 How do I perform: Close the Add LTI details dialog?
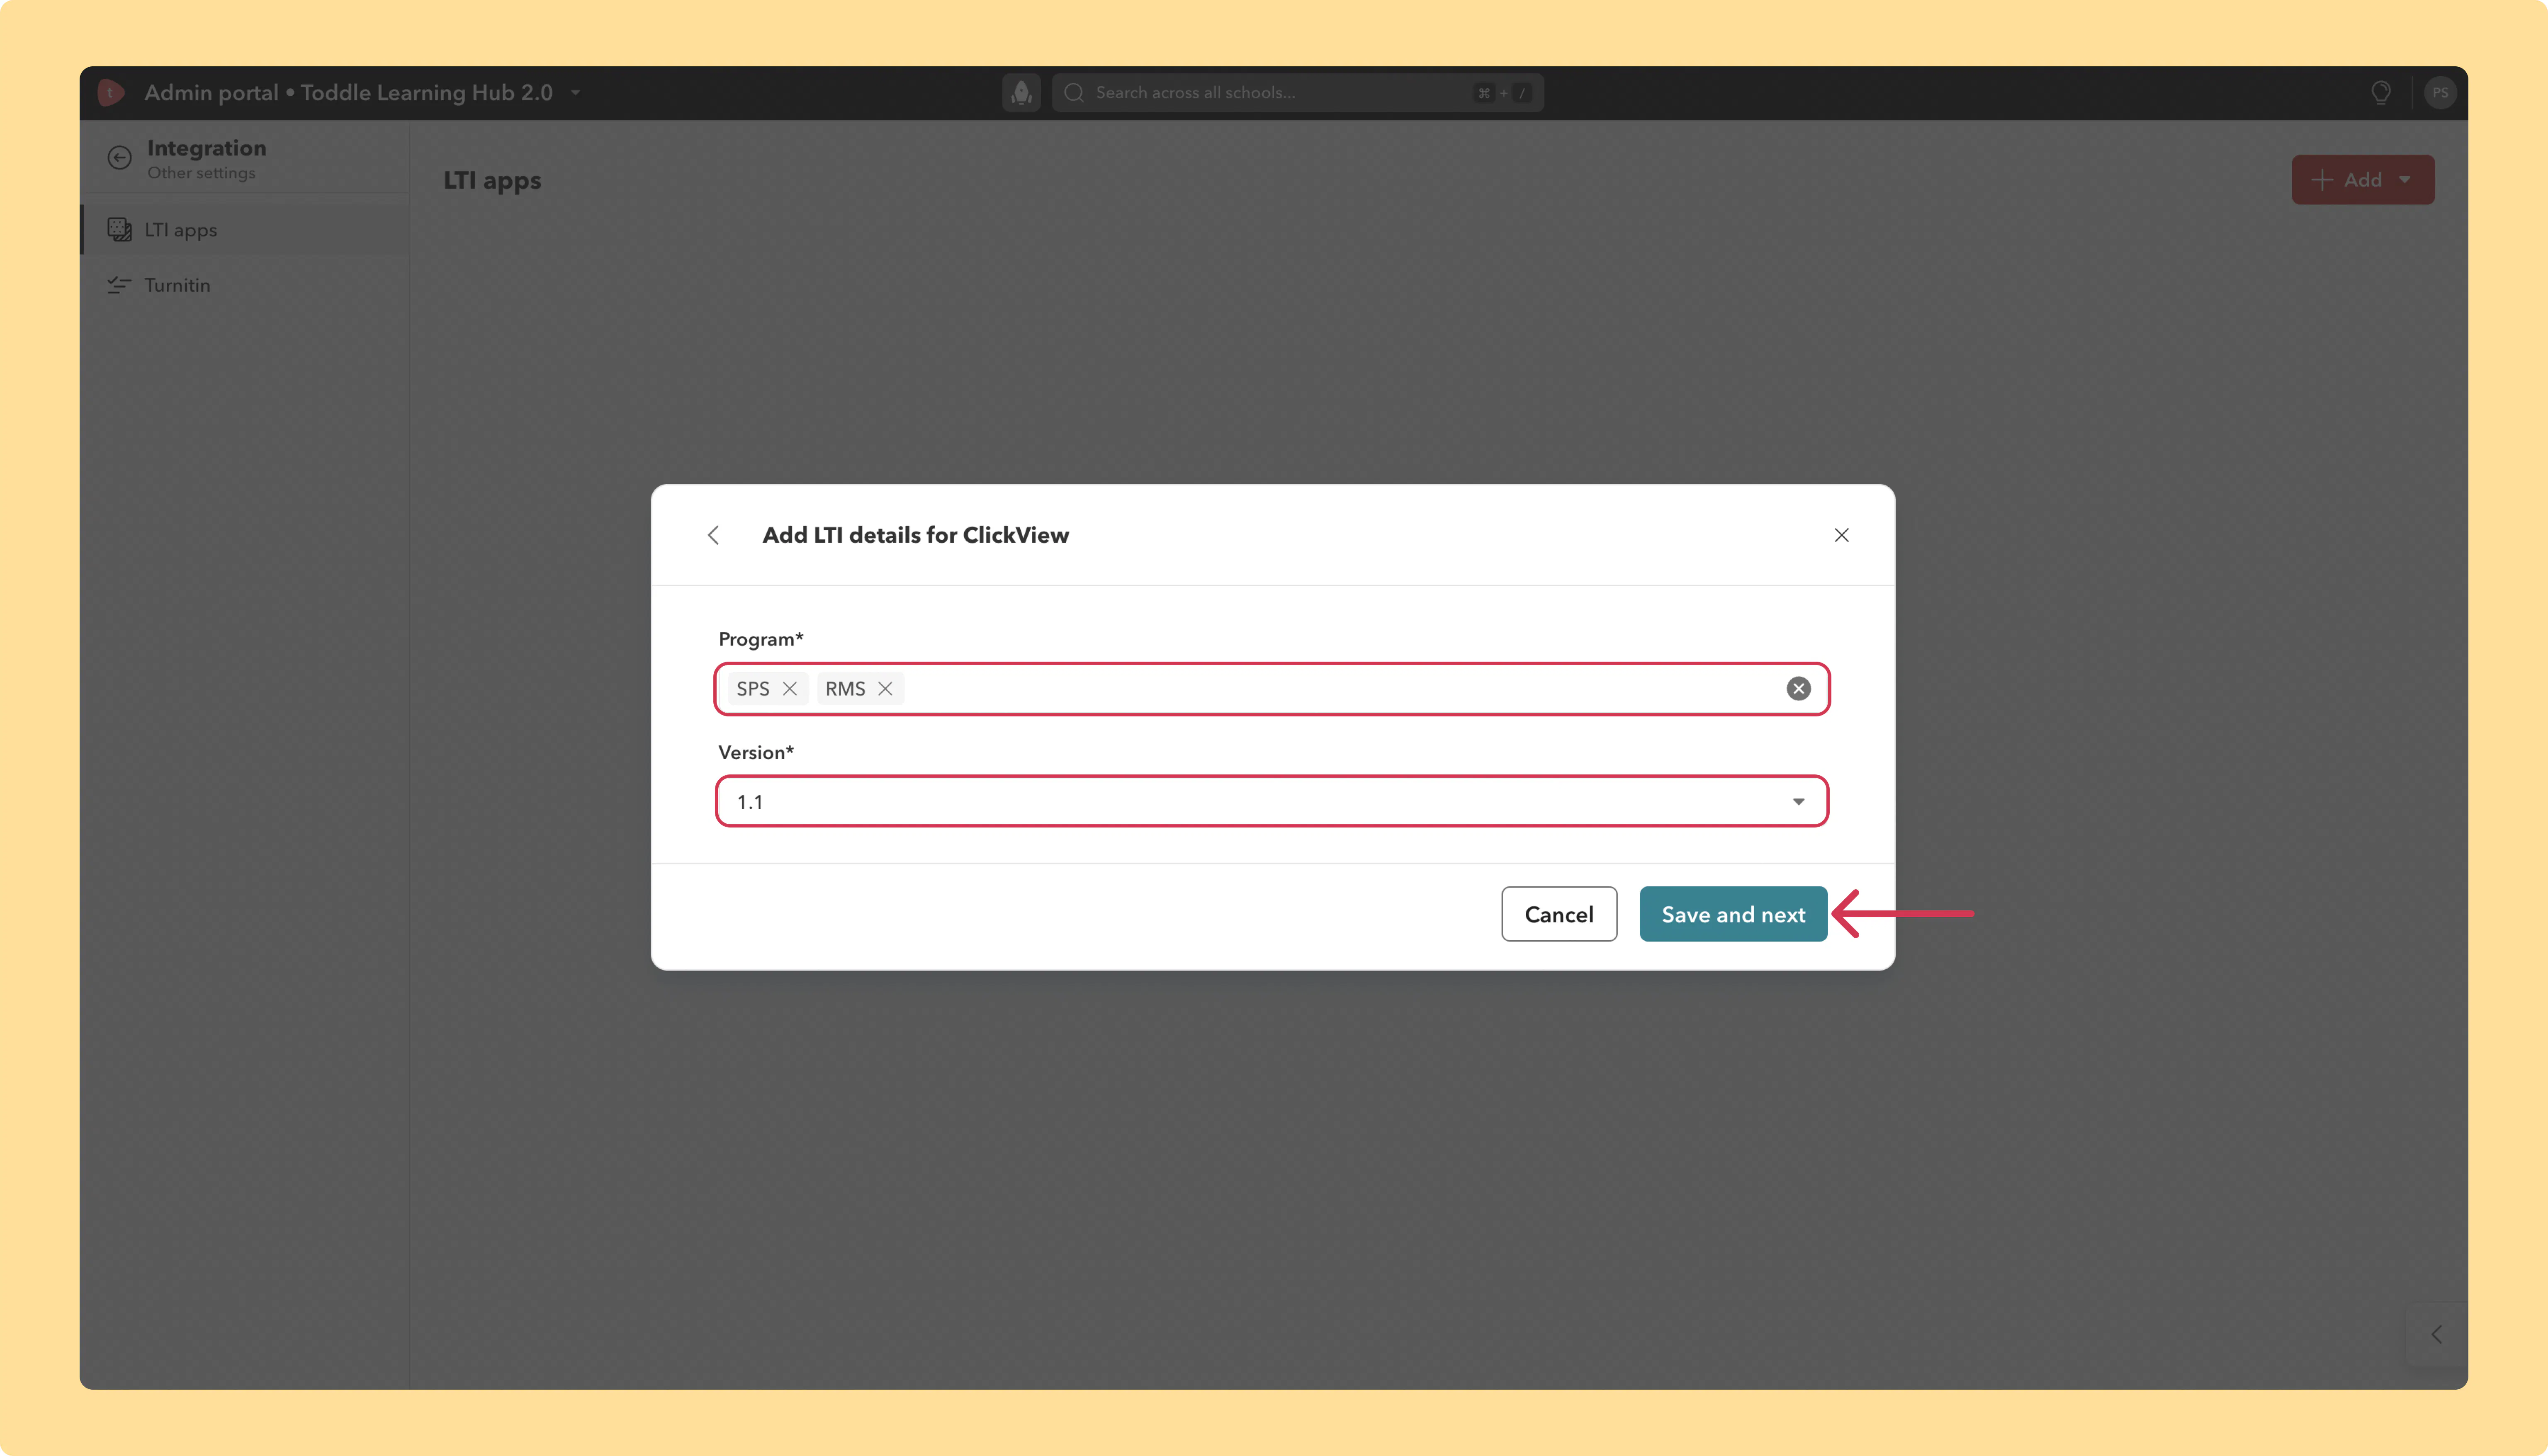(x=1841, y=535)
